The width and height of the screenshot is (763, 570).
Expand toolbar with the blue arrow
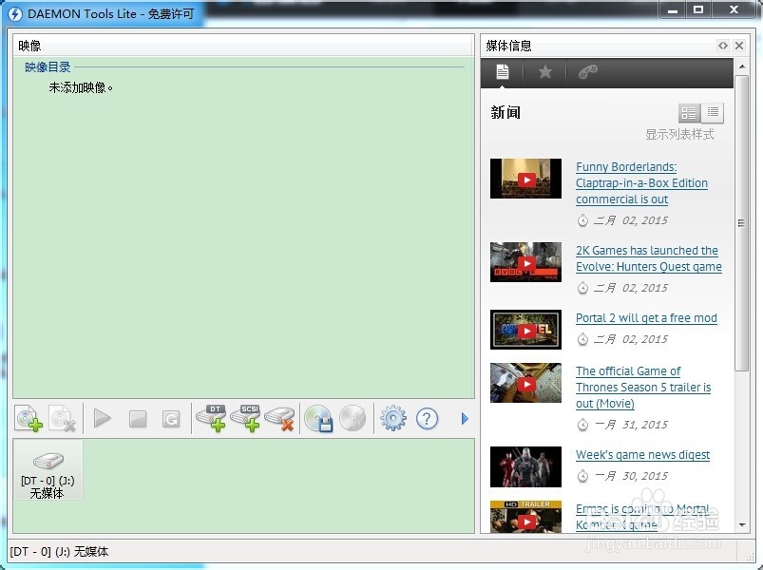tap(465, 418)
